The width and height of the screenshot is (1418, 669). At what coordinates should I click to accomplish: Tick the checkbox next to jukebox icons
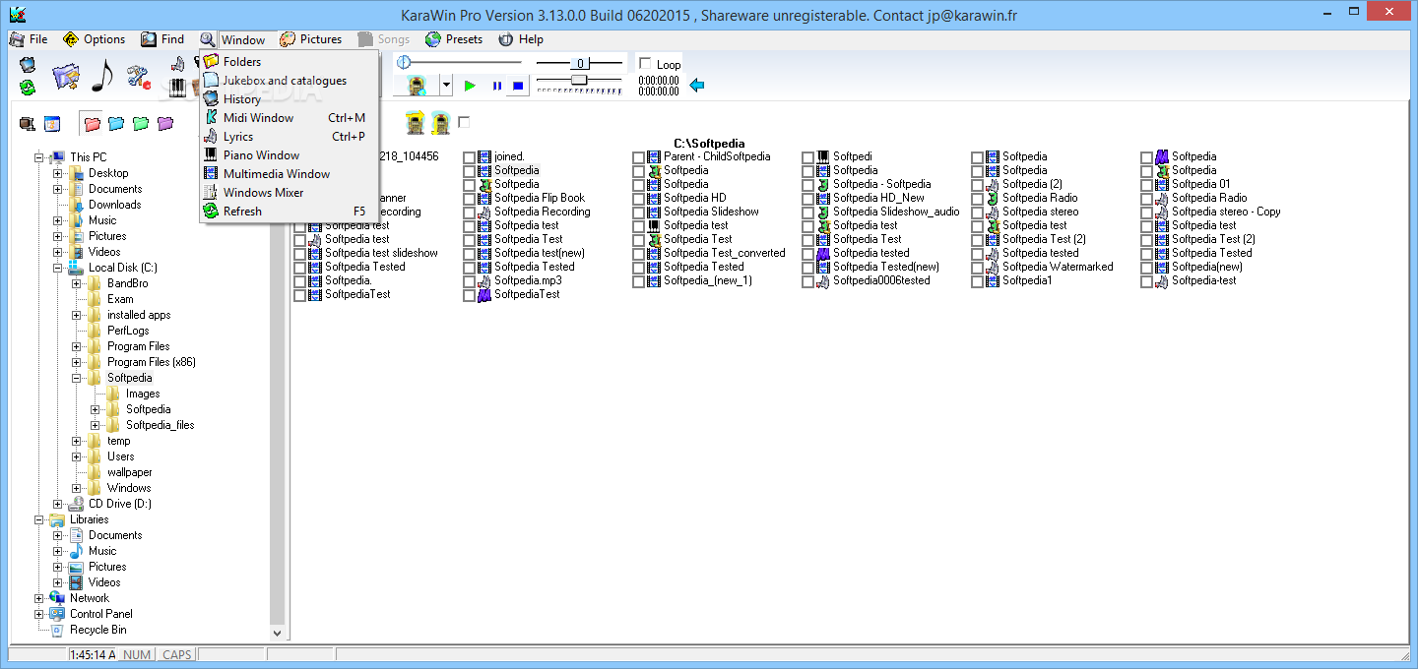[464, 122]
